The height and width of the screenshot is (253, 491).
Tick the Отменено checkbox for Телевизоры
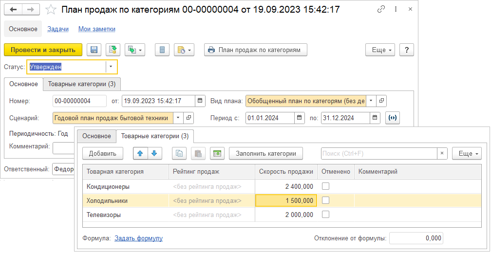[325, 215]
